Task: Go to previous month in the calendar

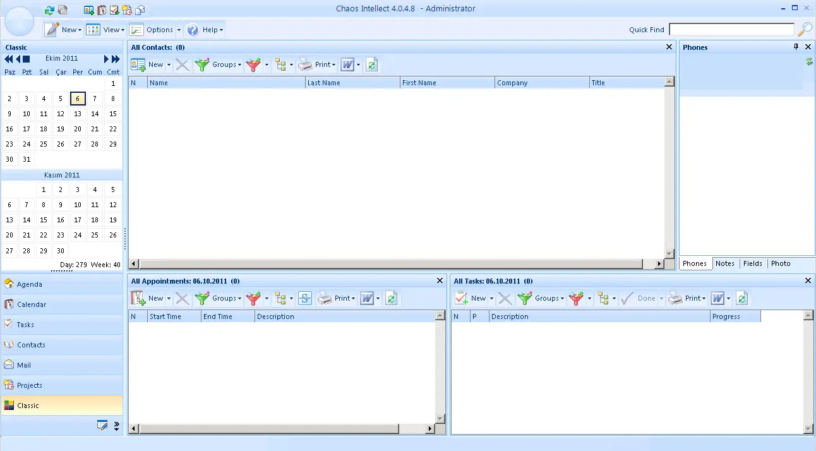Action: (x=18, y=59)
